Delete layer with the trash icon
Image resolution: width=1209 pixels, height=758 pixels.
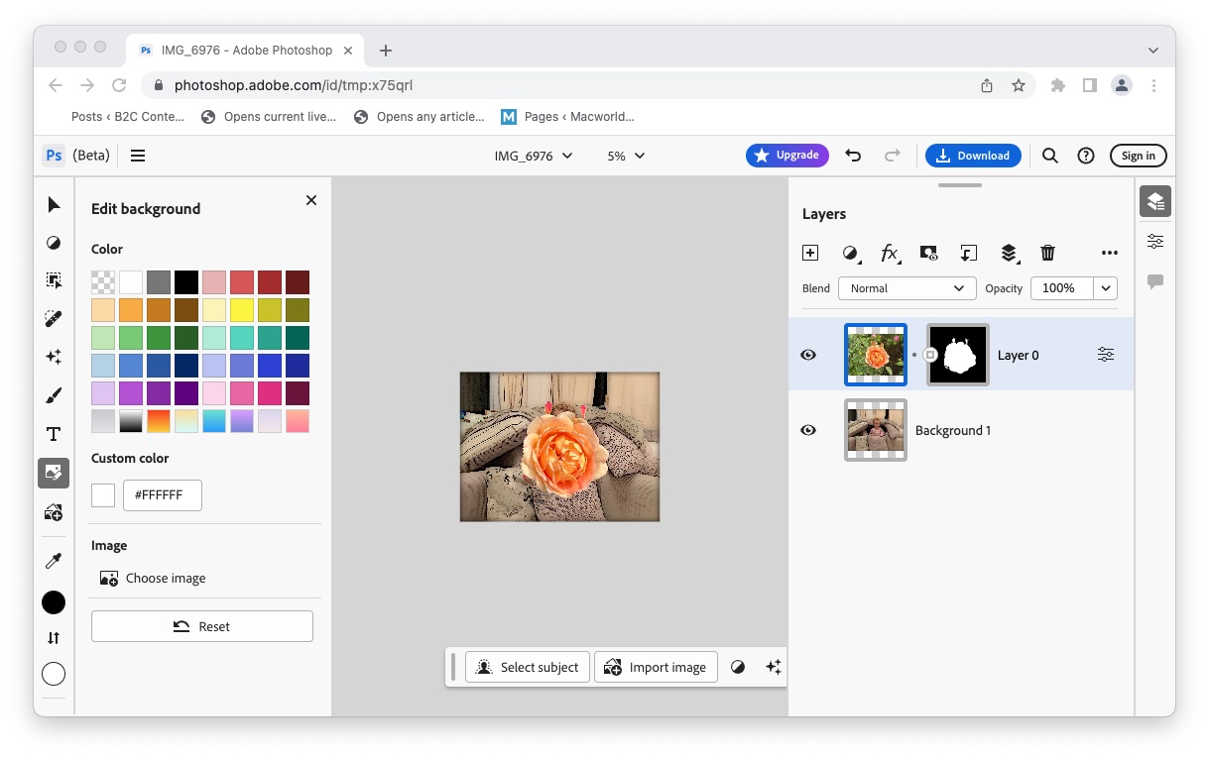(x=1047, y=253)
